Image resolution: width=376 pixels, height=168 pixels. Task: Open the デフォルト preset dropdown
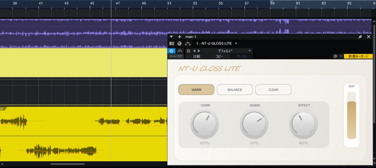(227, 51)
